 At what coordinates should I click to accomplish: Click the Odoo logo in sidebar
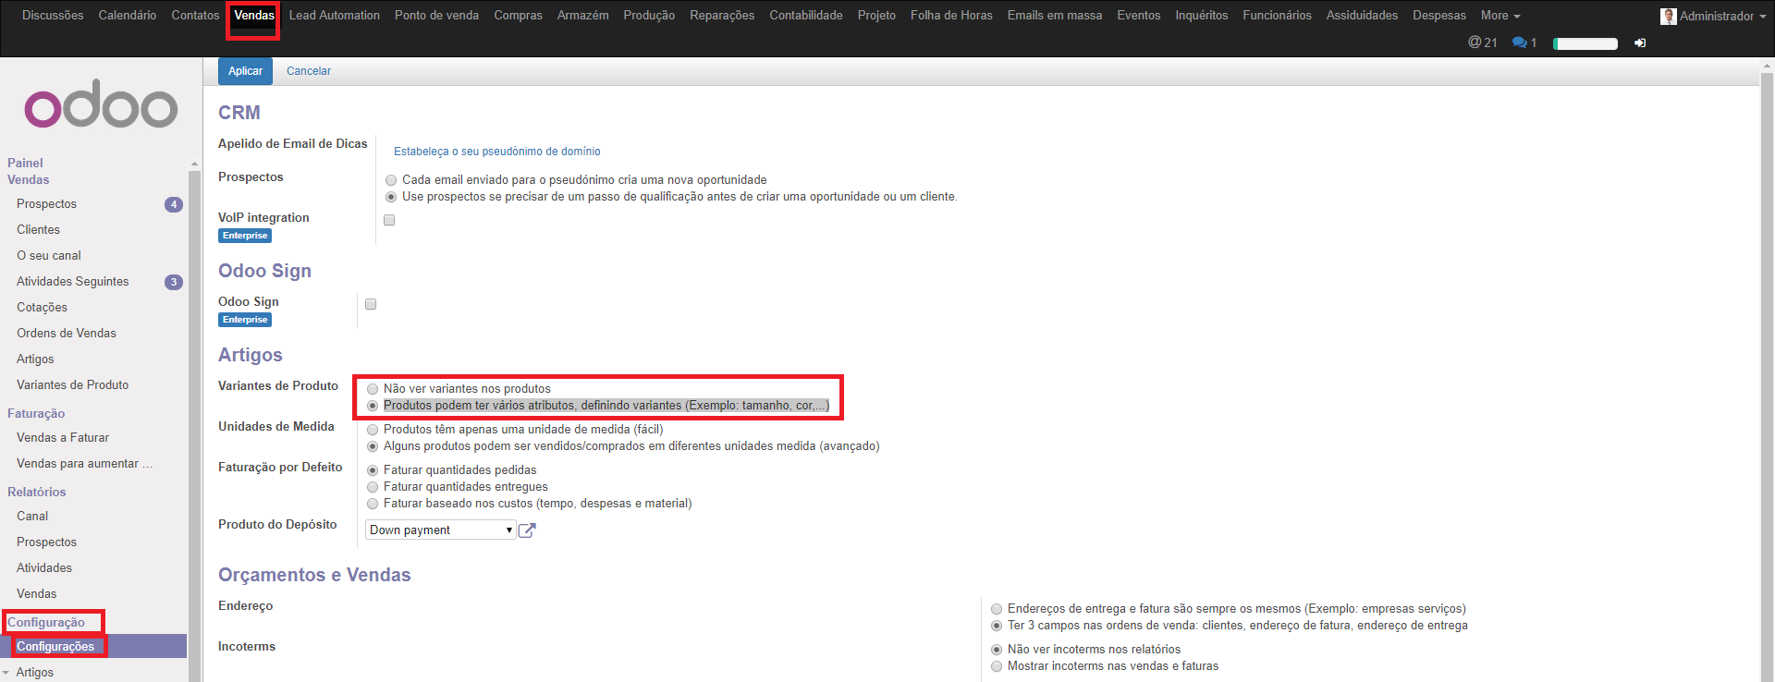click(101, 108)
